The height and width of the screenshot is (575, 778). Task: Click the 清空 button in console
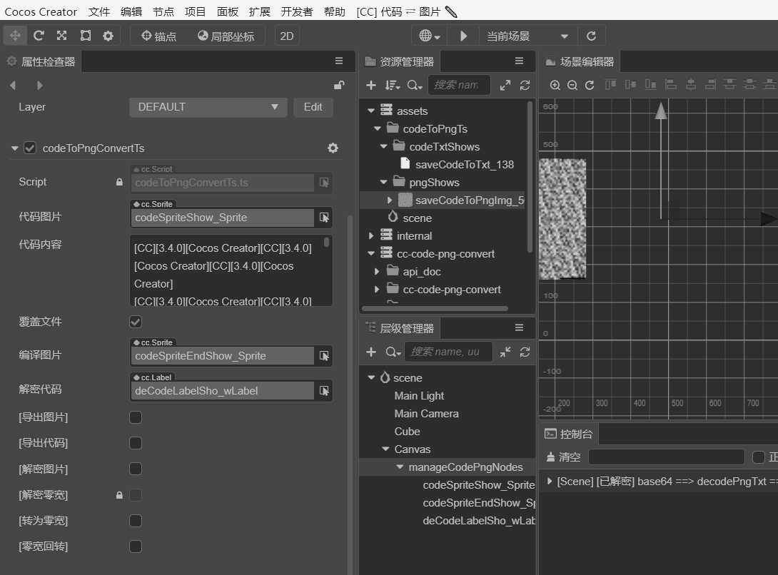click(x=562, y=457)
